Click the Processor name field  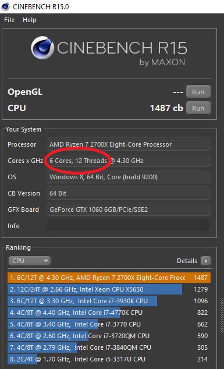tap(128, 144)
